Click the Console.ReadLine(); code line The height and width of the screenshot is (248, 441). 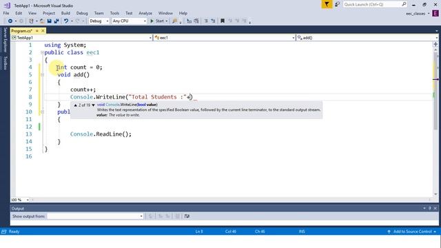[x=101, y=134]
